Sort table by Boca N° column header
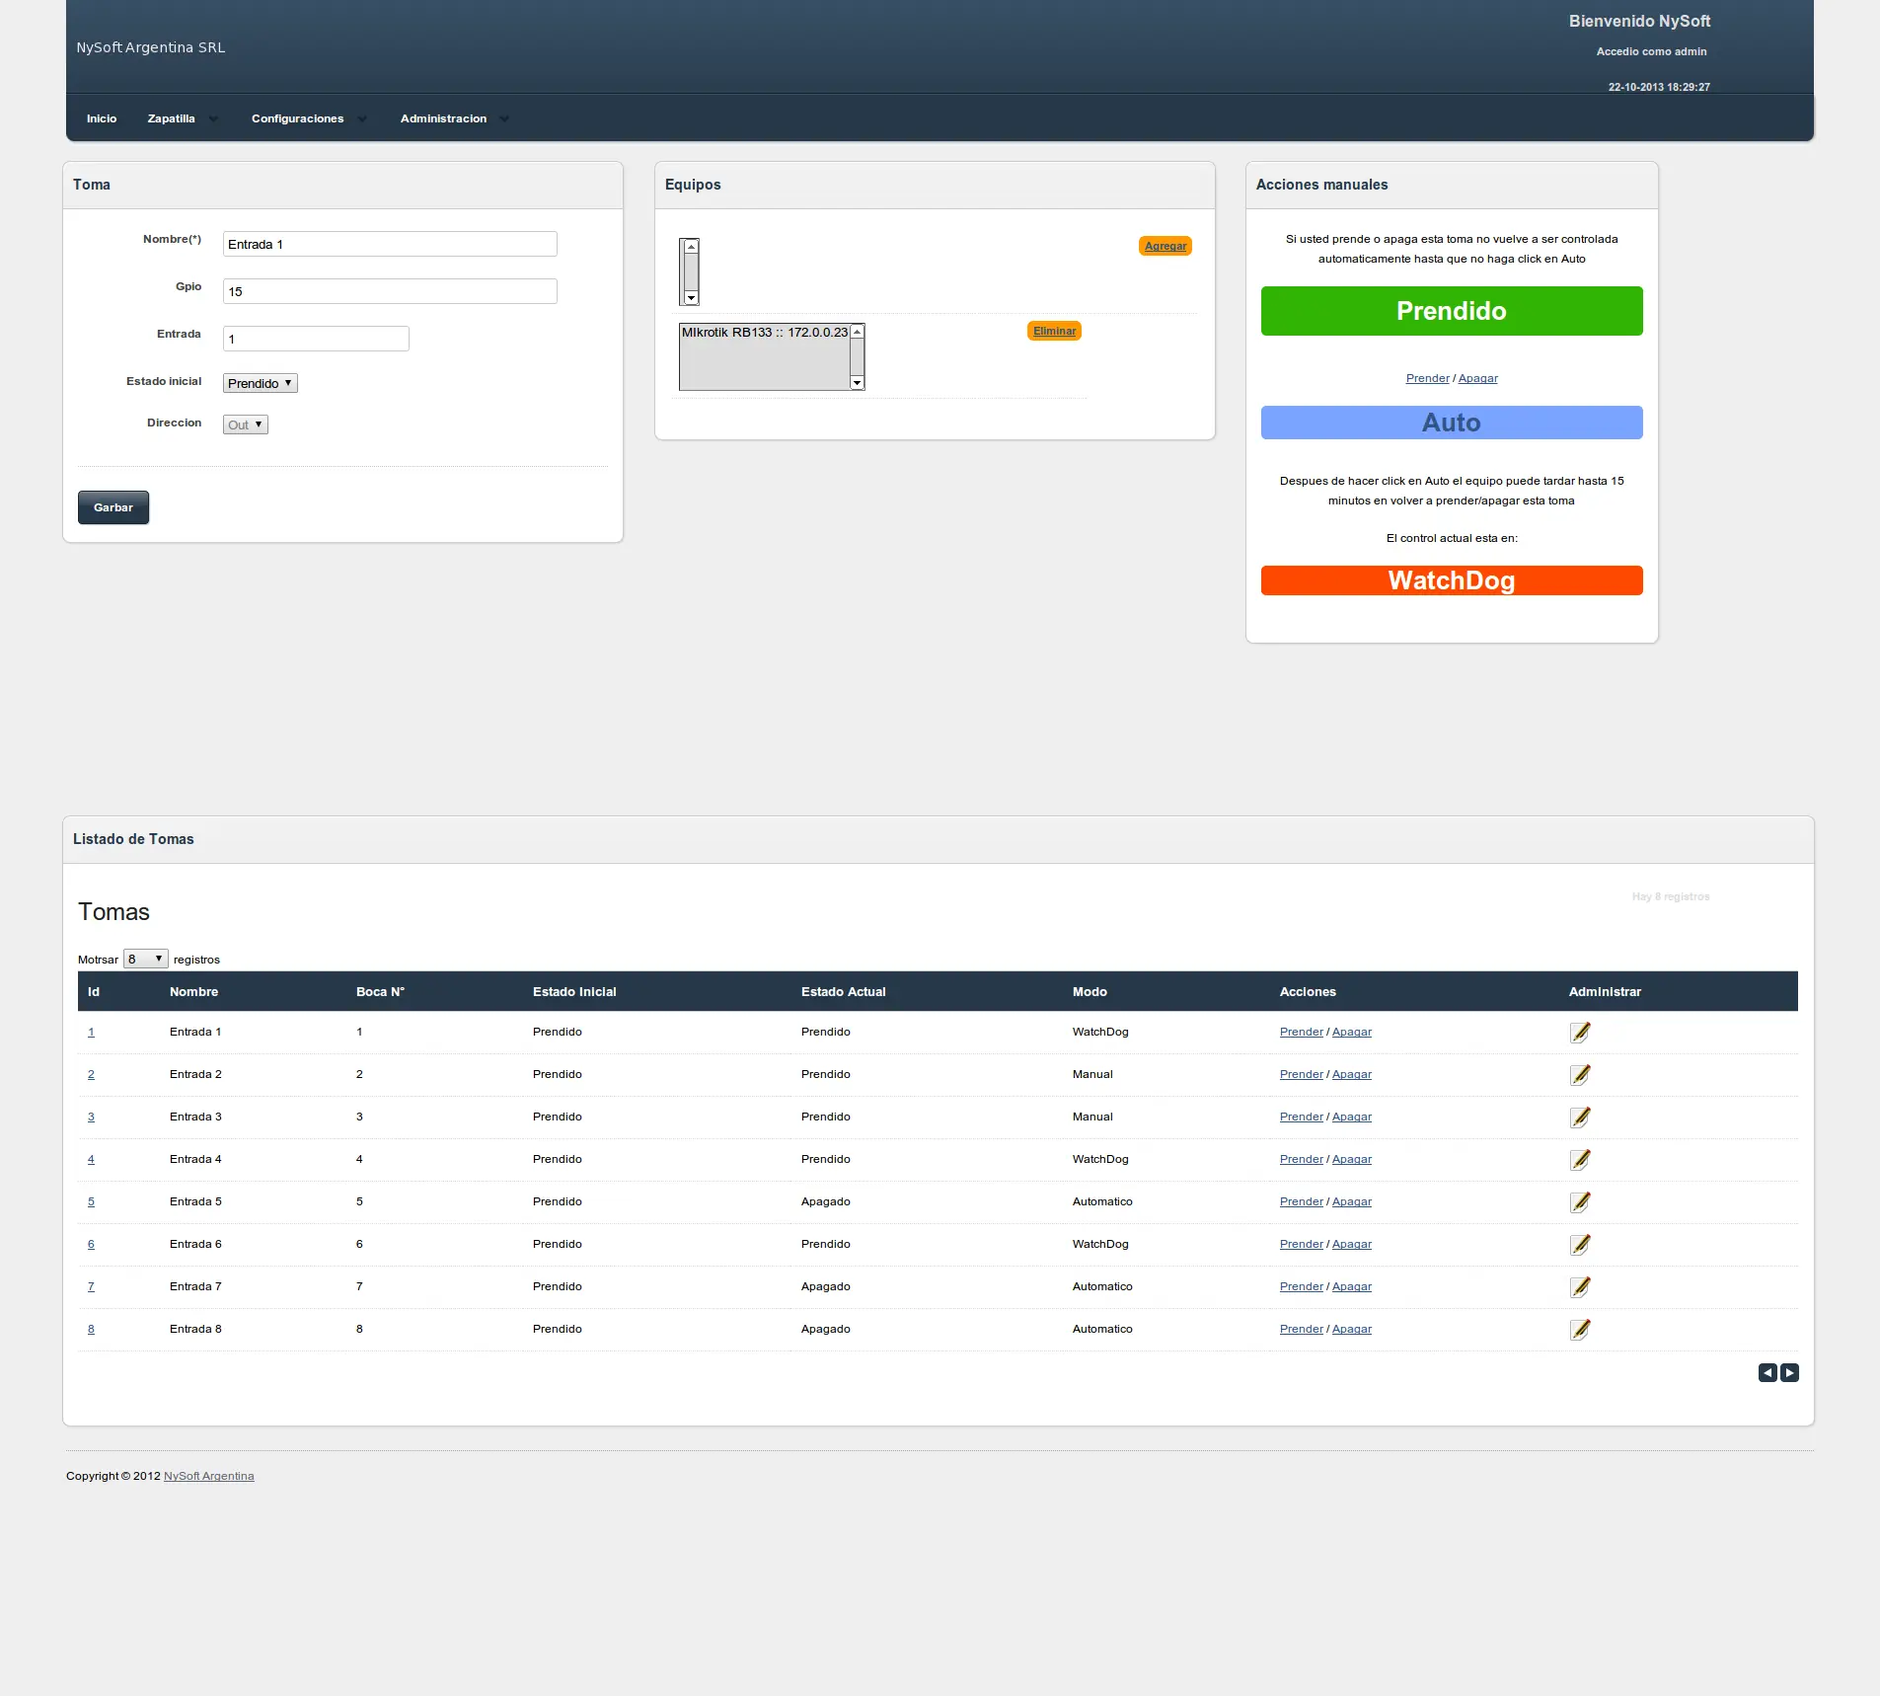The image size is (1880, 1696). (x=380, y=991)
